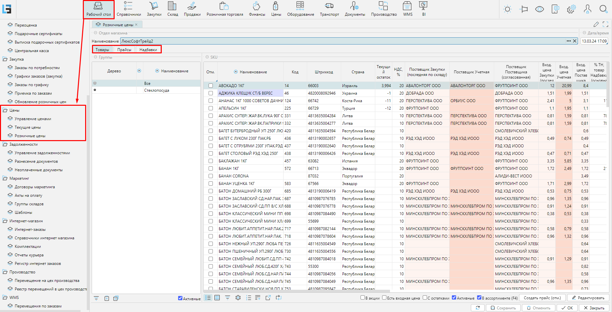Image resolution: width=612 pixels, height=312 pixels.
Task: Click the user profile lock icon
Action: (587, 9)
